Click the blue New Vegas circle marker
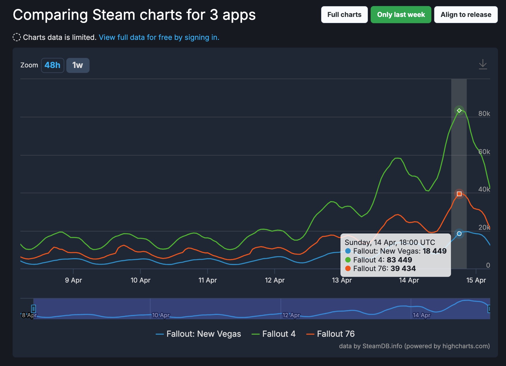Viewport: 506px width, 366px height. [459, 233]
